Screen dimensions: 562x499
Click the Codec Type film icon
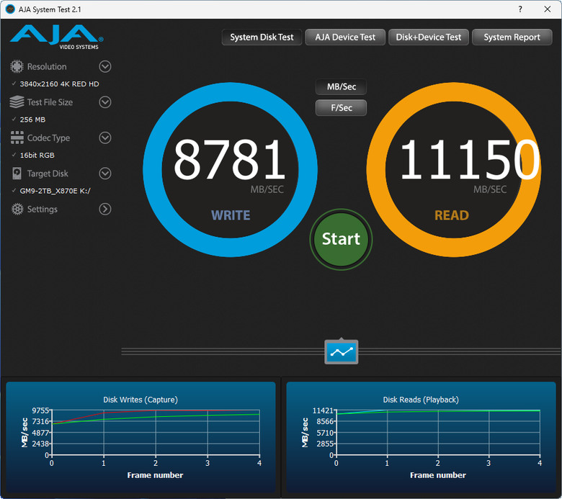click(17, 138)
